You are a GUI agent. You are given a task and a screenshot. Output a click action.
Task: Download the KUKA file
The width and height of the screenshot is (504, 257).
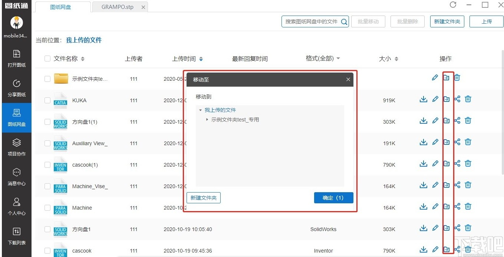tap(423, 99)
